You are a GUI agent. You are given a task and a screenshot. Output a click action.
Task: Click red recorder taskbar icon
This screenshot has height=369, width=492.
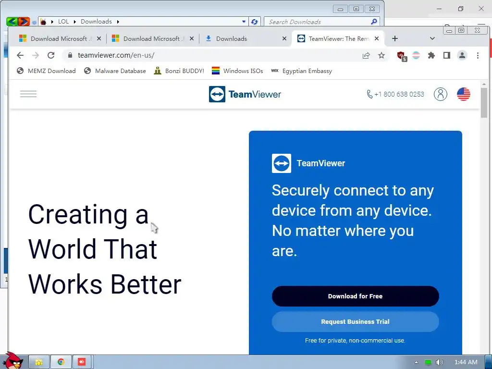tap(82, 362)
